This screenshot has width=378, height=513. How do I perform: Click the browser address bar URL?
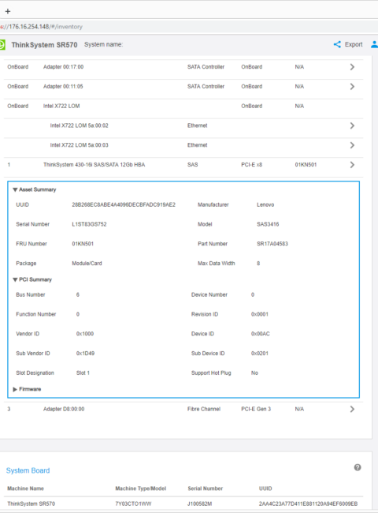pos(42,27)
